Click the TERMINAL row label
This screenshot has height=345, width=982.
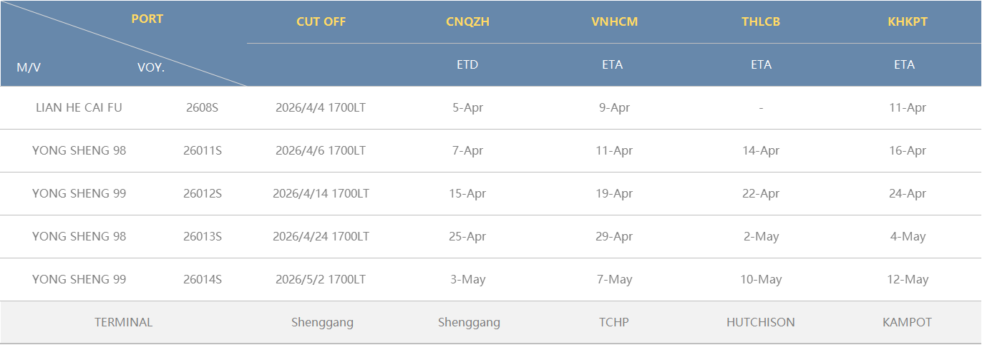123,322
